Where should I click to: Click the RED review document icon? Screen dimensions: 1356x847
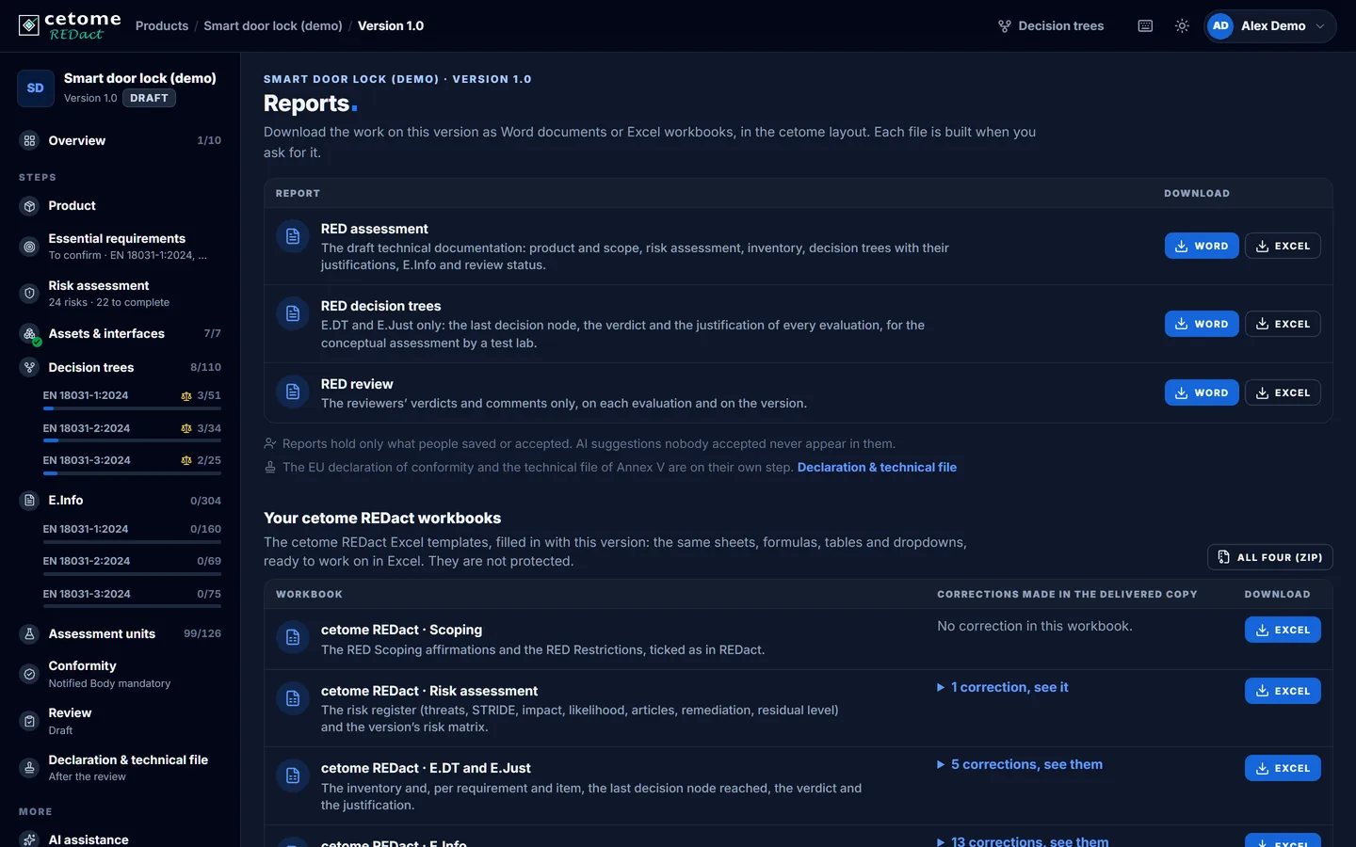(x=293, y=392)
